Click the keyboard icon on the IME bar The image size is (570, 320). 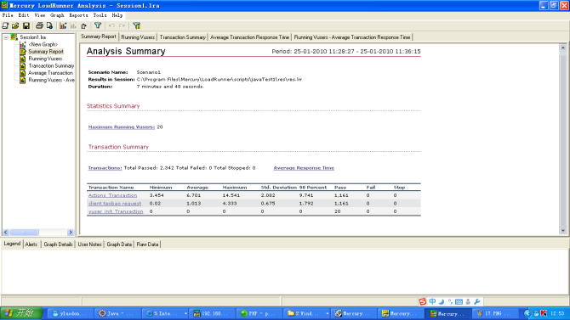tap(459, 301)
